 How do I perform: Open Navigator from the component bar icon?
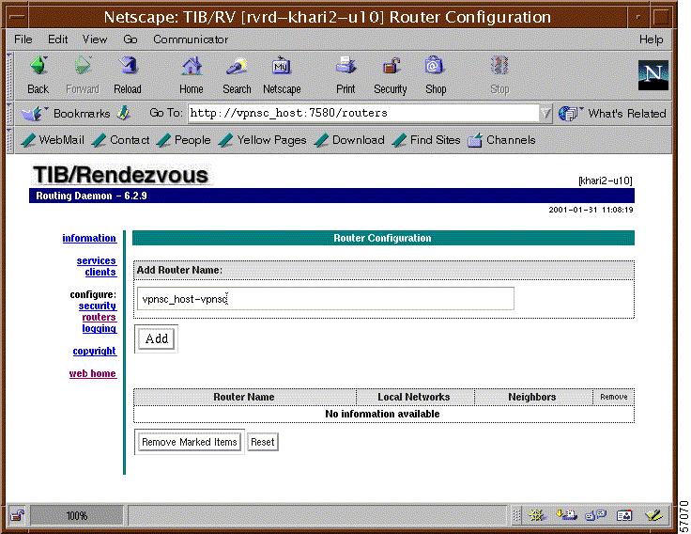pos(538,515)
